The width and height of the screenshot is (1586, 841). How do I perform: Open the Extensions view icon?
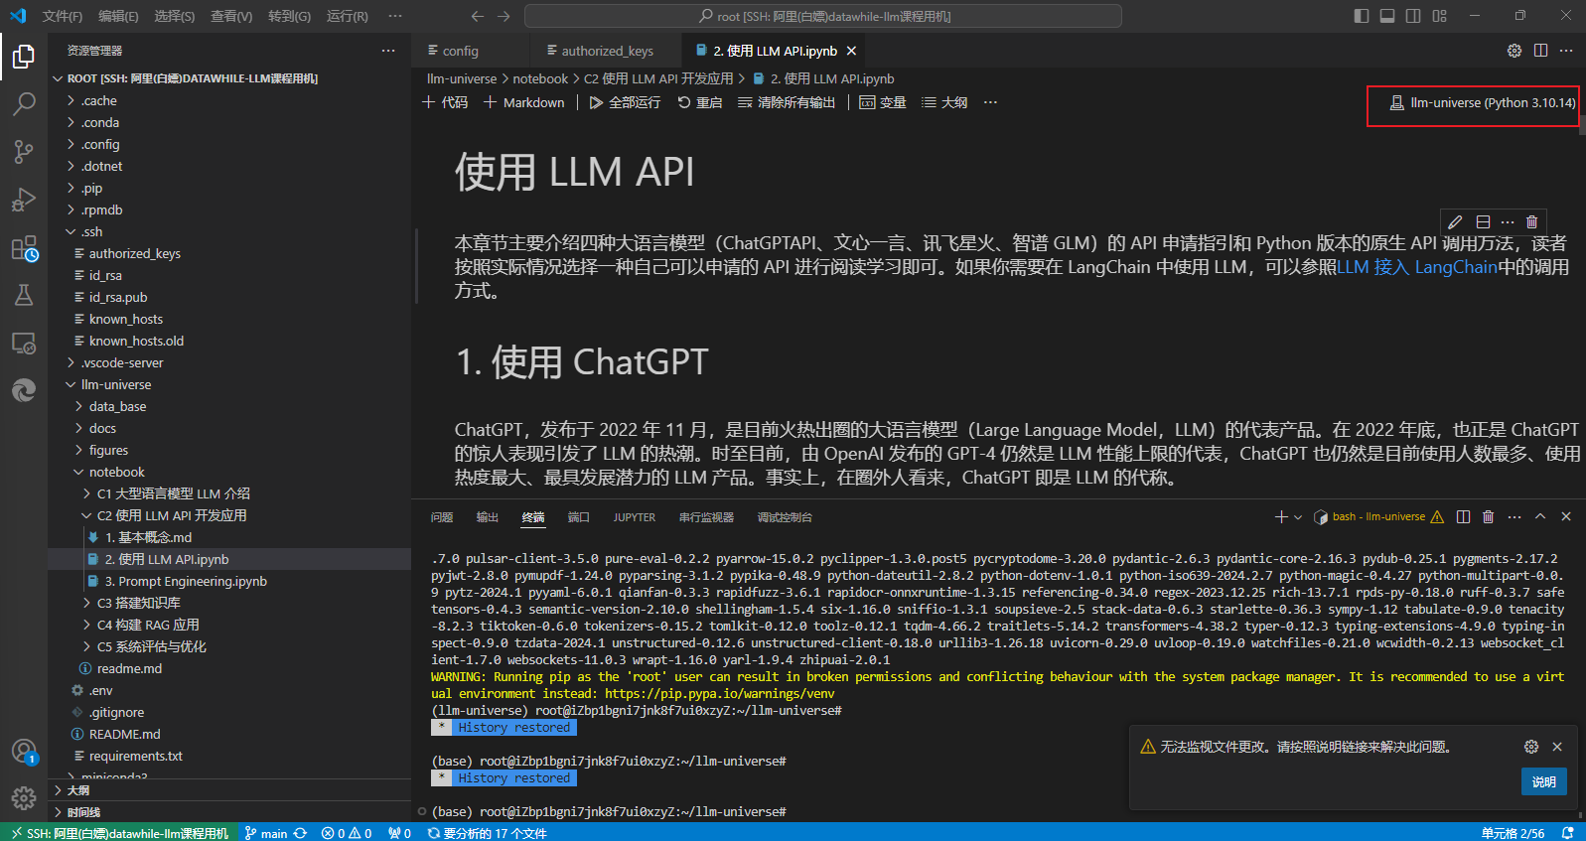(24, 248)
